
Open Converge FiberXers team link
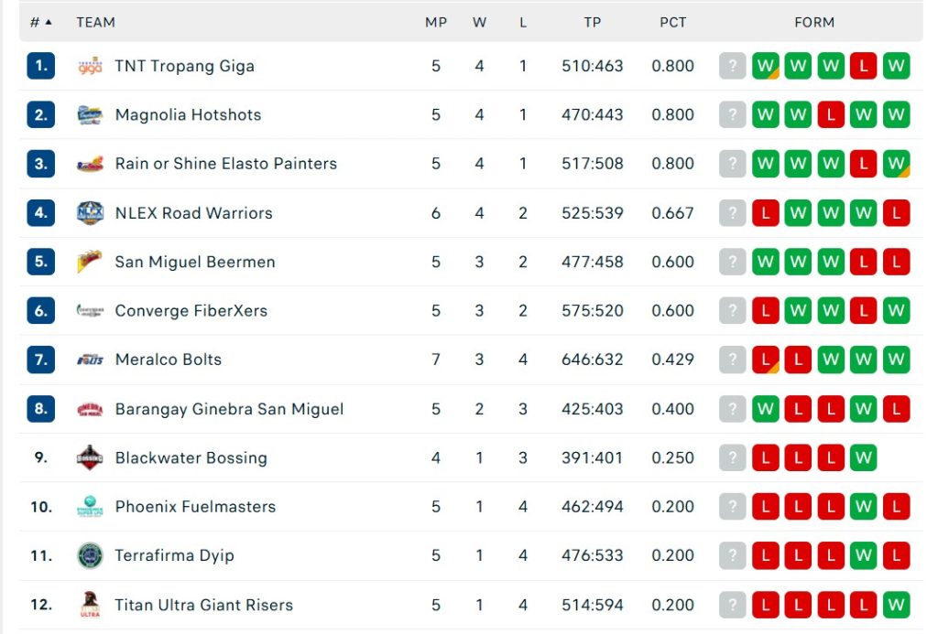click(191, 311)
